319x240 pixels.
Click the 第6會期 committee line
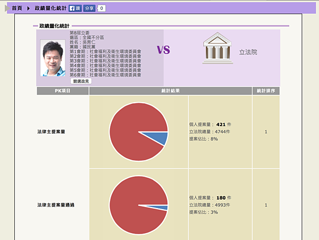[105, 75]
